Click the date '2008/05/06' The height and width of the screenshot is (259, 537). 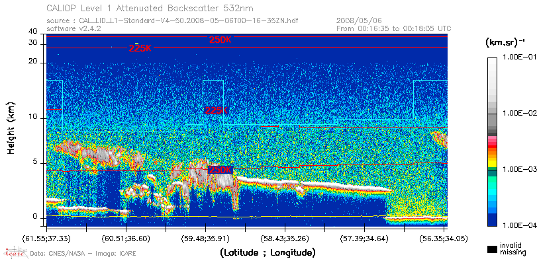click(x=359, y=21)
